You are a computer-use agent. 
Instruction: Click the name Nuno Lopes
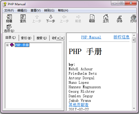click(79, 82)
